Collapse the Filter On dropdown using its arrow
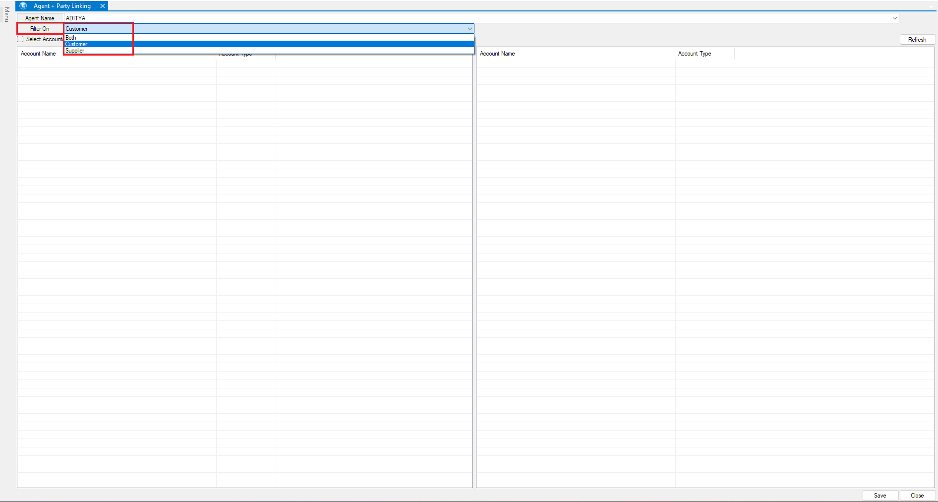 point(469,29)
